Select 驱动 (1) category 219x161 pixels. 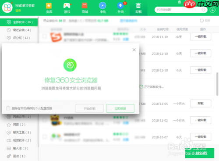pos(19,156)
